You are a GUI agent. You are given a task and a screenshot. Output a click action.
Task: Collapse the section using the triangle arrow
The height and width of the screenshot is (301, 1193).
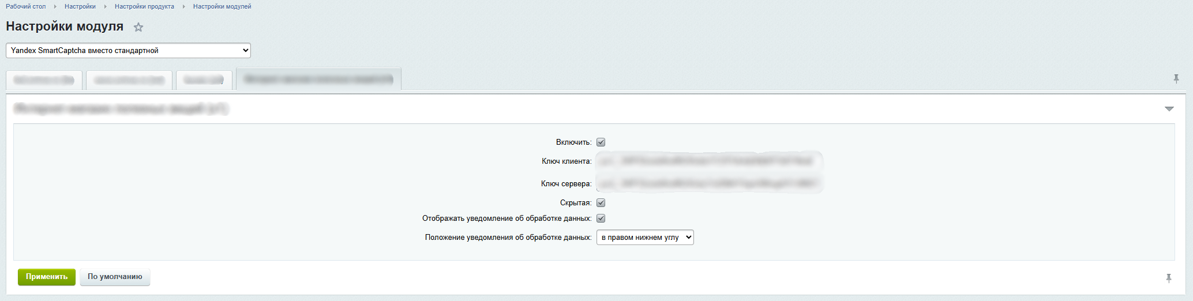click(1169, 109)
